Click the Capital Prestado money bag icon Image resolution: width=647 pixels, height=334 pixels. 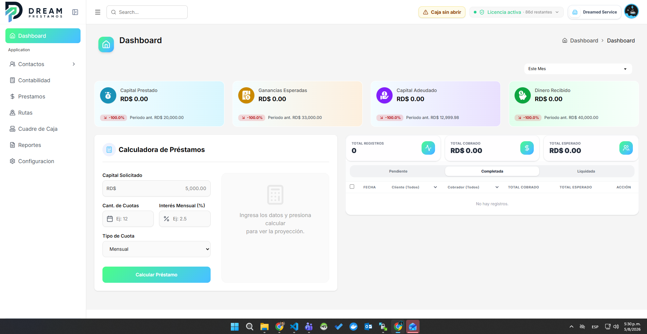point(108,95)
